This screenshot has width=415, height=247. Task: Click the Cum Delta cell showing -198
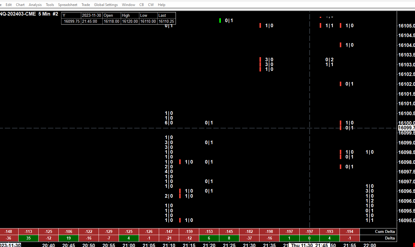[x=269, y=232]
